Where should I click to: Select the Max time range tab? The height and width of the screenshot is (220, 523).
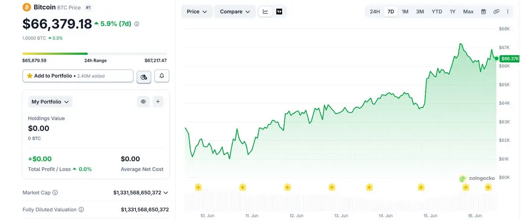468,12
